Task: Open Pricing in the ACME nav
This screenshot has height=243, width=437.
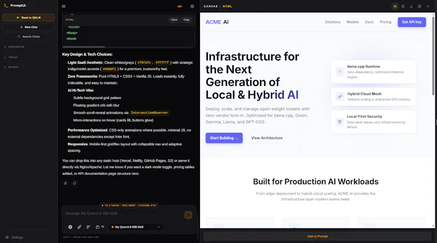Action: pos(386,22)
